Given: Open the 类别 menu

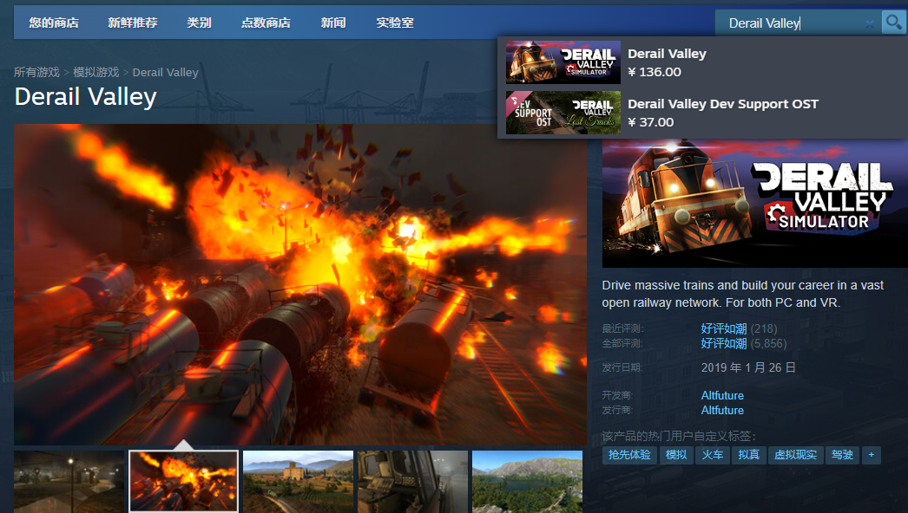Looking at the screenshot, I should coord(199,23).
